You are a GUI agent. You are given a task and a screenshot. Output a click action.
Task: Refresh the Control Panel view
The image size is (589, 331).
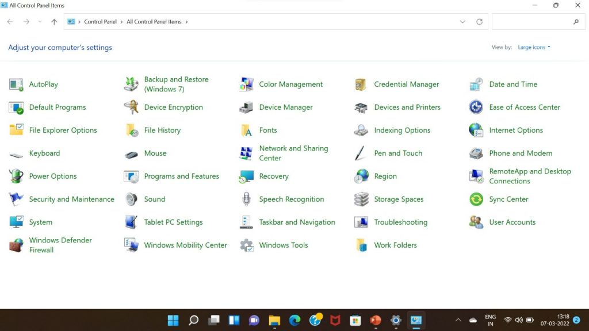point(479,22)
